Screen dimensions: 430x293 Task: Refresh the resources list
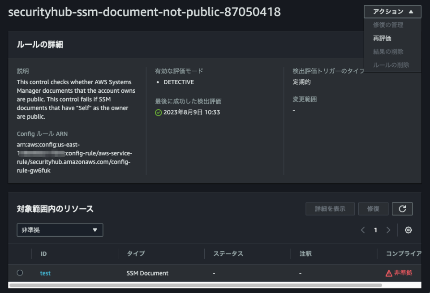tap(402, 209)
